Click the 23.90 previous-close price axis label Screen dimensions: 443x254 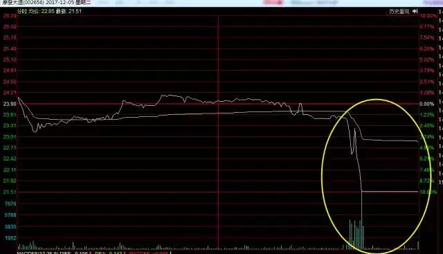[x=10, y=104]
